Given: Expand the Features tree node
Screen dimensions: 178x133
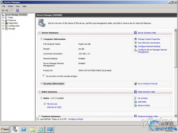Looking at the screenshot, I should click(3, 20).
